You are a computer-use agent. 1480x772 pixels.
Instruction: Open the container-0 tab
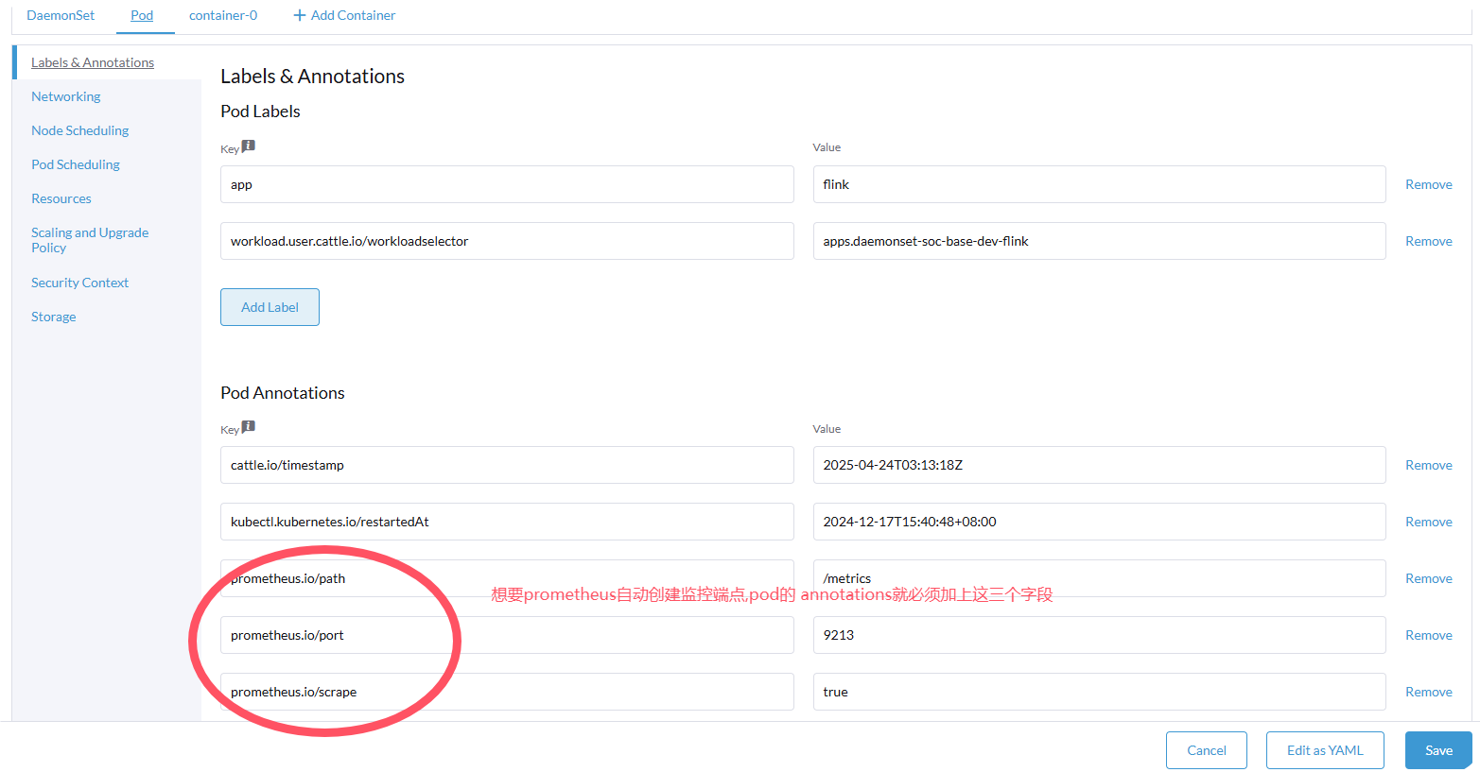pos(223,15)
